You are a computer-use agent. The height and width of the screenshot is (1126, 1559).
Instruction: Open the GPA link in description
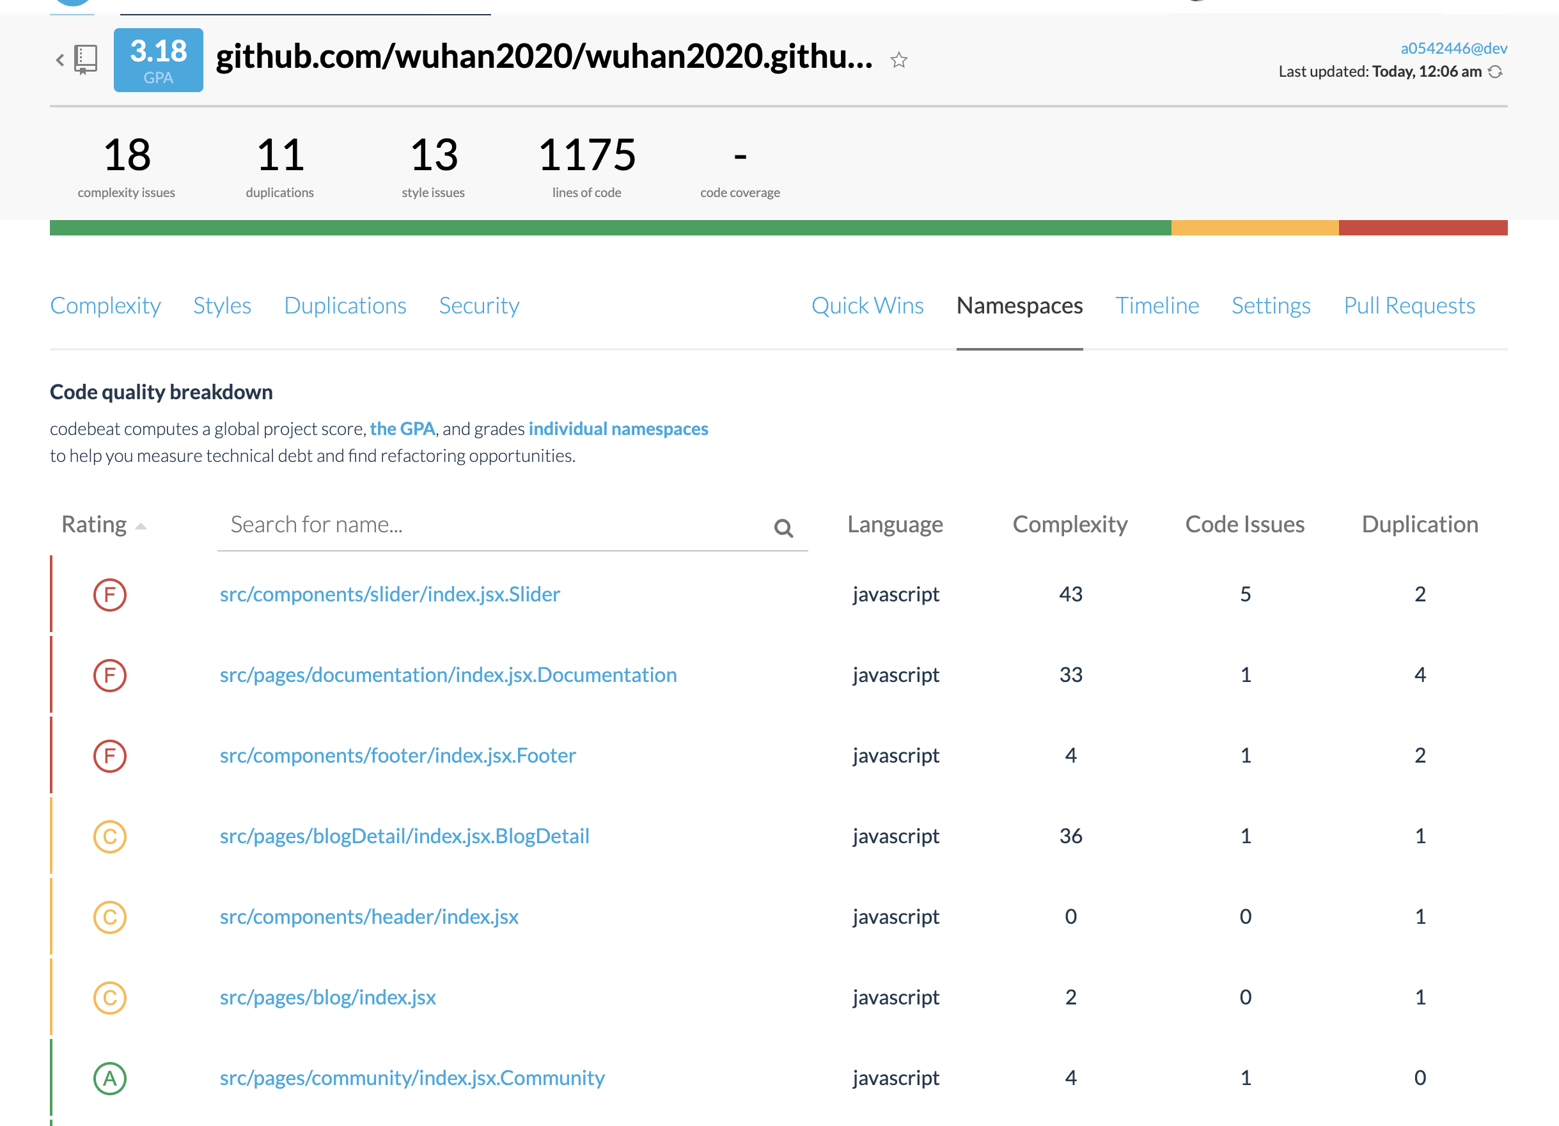402,429
